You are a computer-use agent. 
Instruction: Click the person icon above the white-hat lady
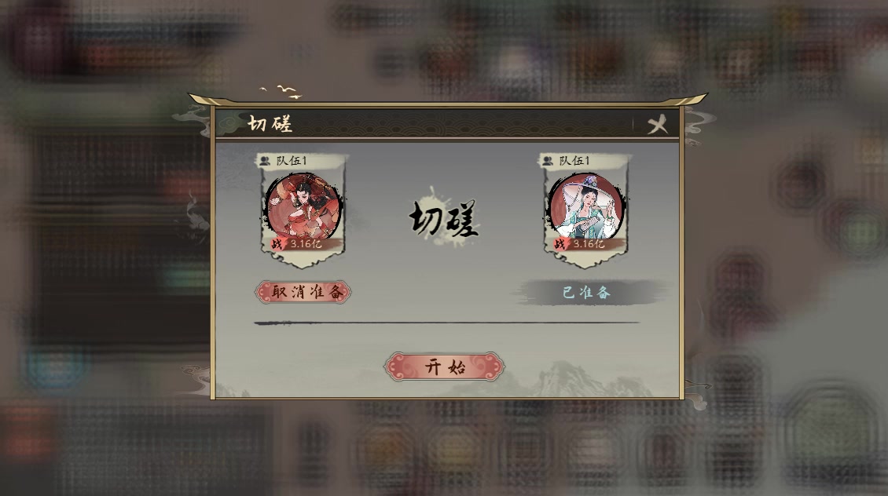(x=548, y=161)
